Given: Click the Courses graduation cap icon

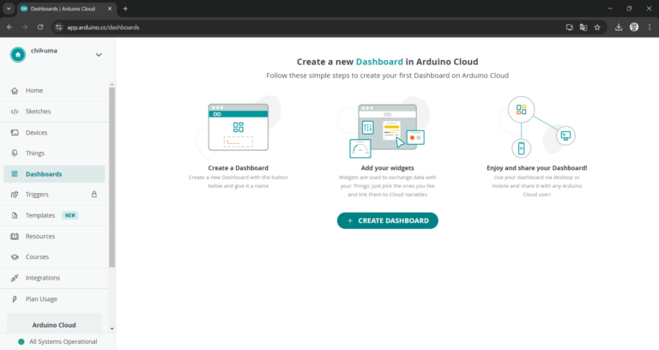Looking at the screenshot, I should pos(15,256).
